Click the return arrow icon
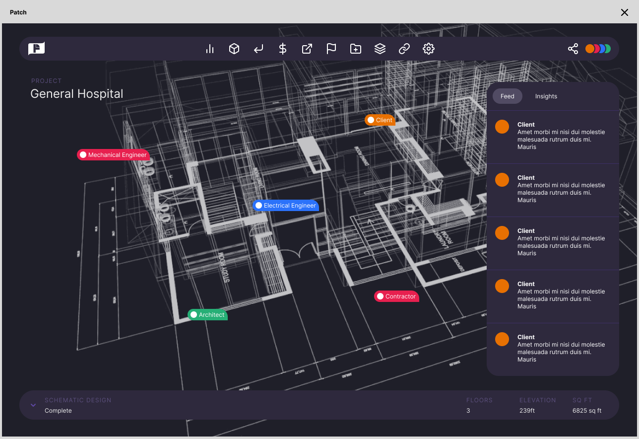639x439 pixels. pos(258,49)
